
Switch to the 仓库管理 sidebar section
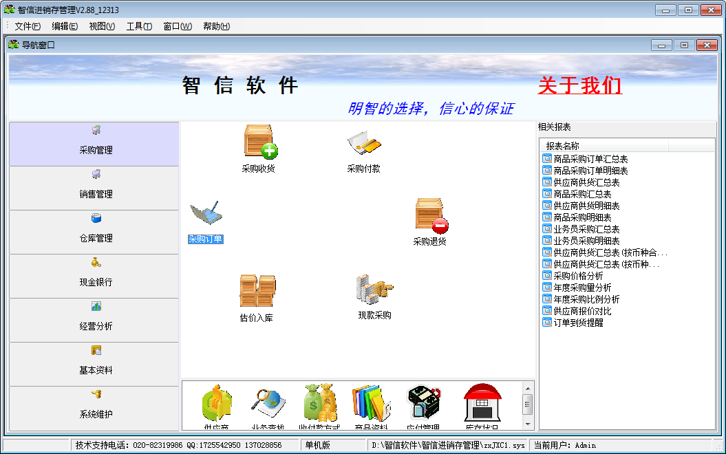pos(94,232)
